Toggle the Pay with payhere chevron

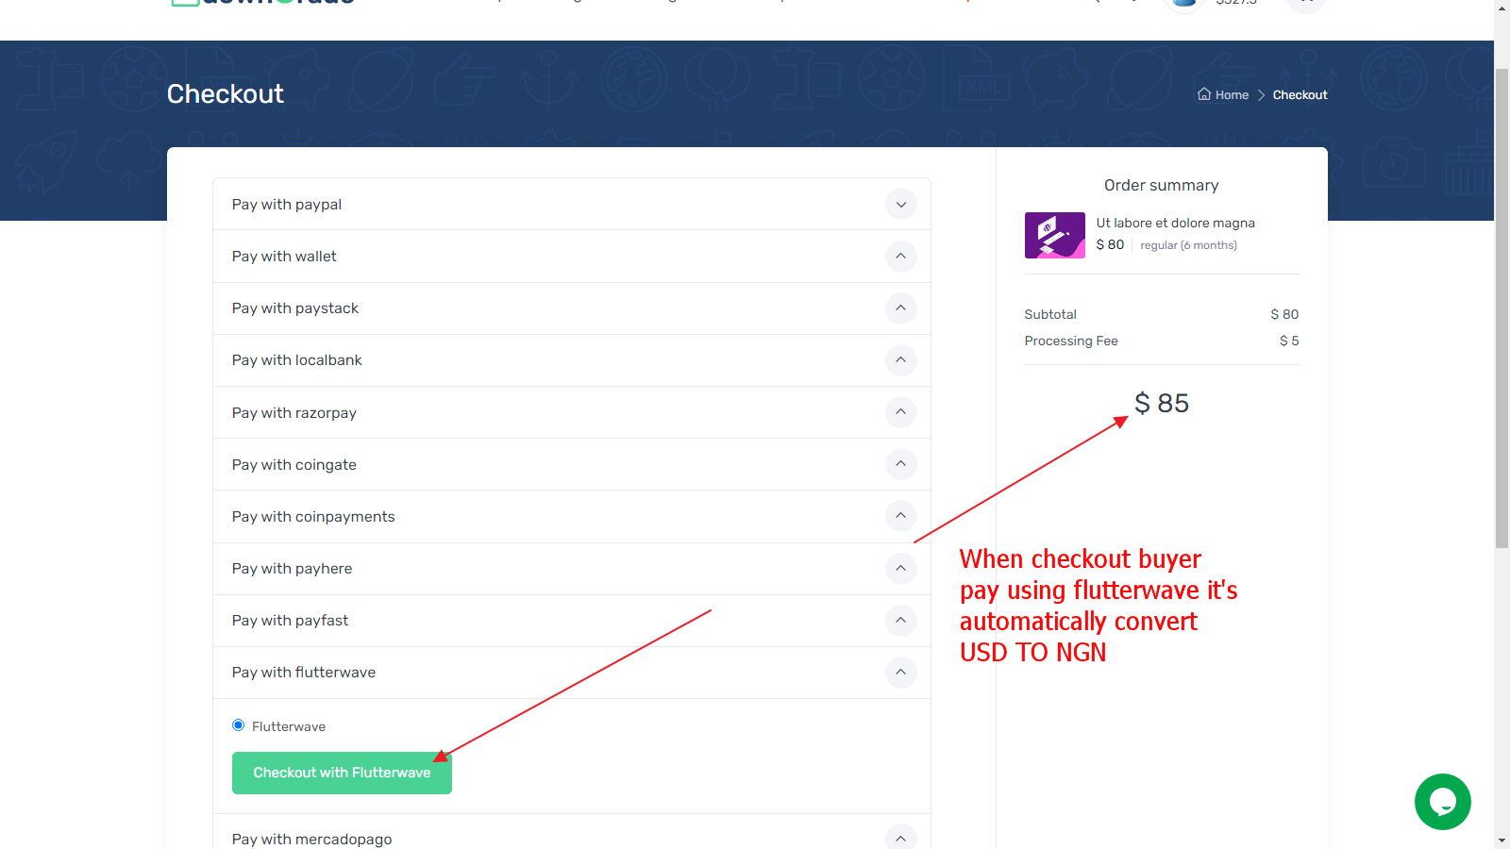coord(901,569)
